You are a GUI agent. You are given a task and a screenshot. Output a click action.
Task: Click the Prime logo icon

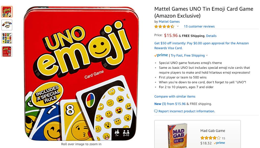click(161, 55)
